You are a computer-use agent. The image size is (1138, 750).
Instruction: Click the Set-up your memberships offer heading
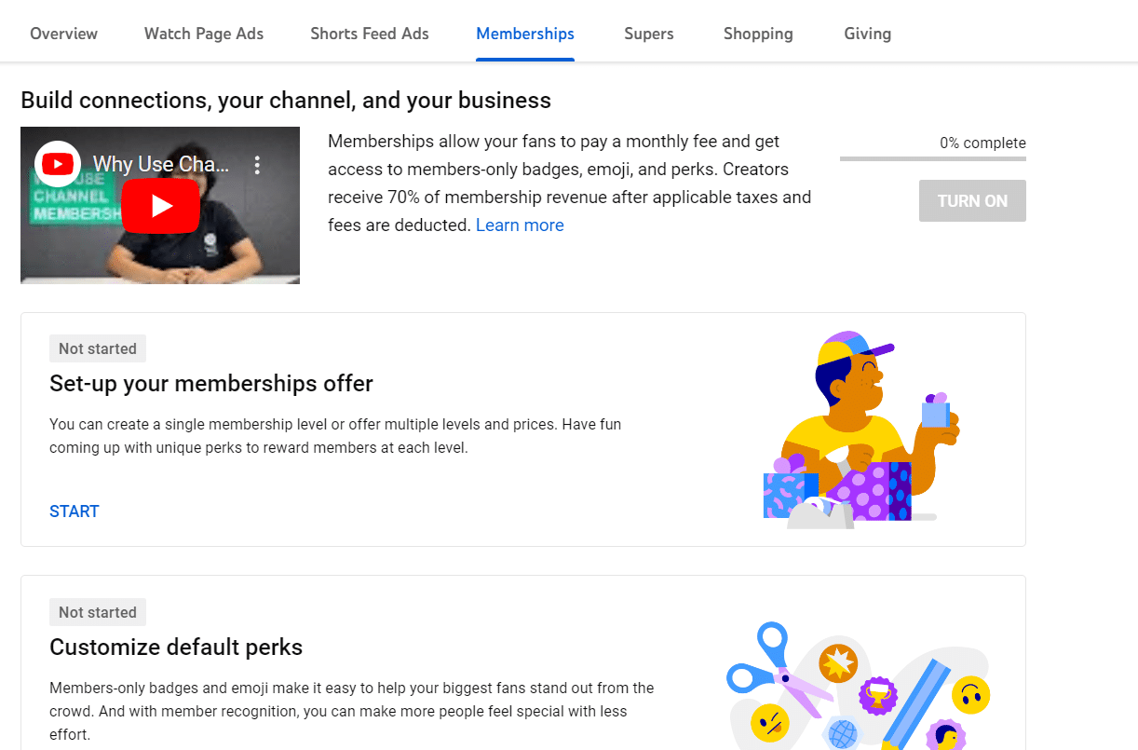tap(210, 383)
